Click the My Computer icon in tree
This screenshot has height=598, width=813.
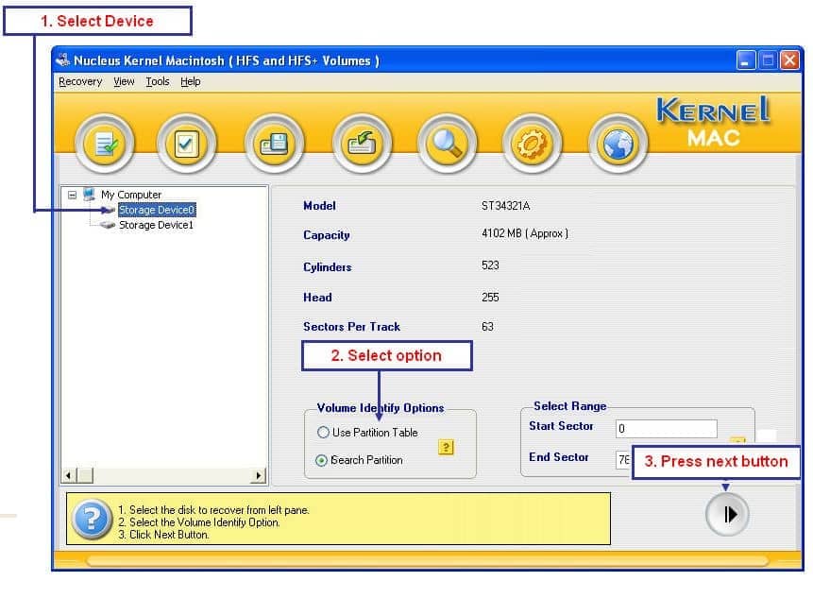tap(89, 195)
